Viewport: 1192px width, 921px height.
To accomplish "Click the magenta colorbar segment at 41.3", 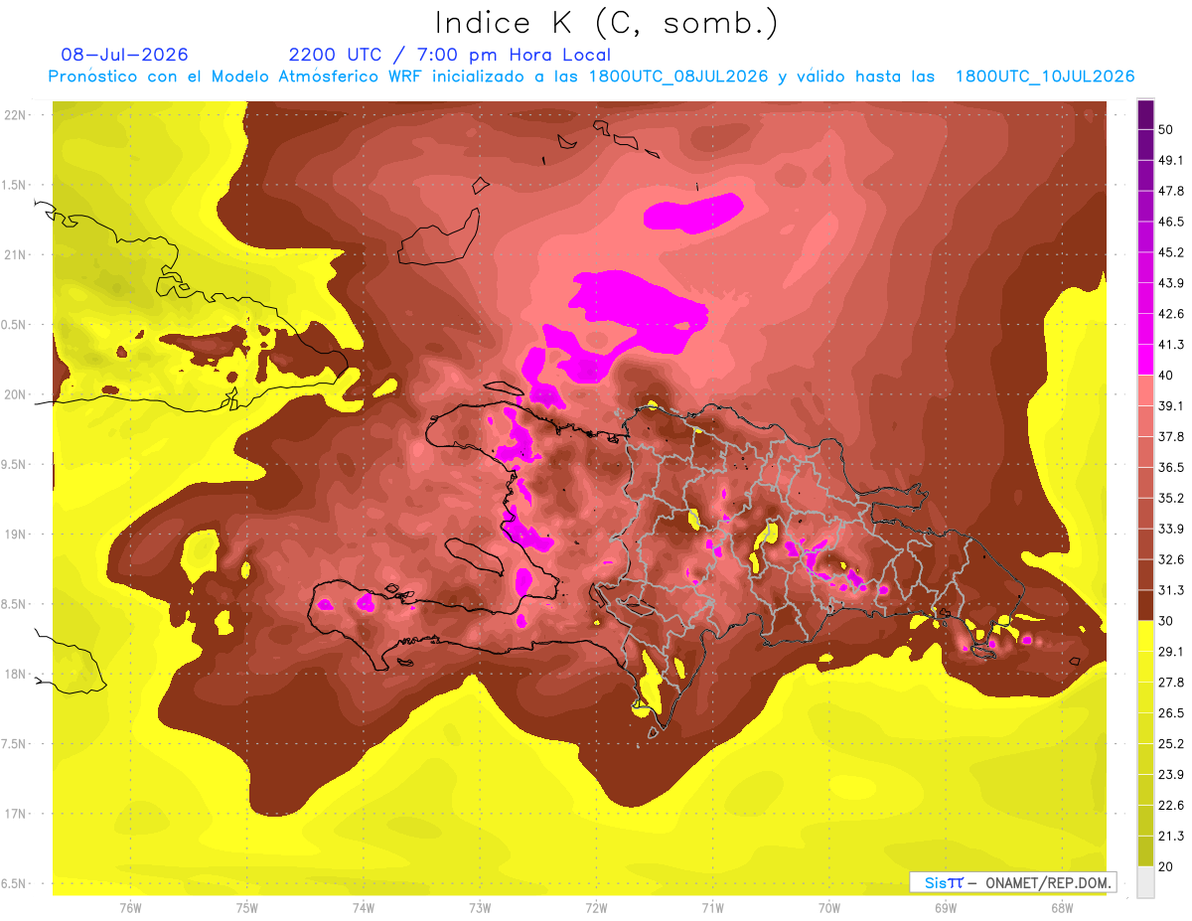I will pos(1145,360).
